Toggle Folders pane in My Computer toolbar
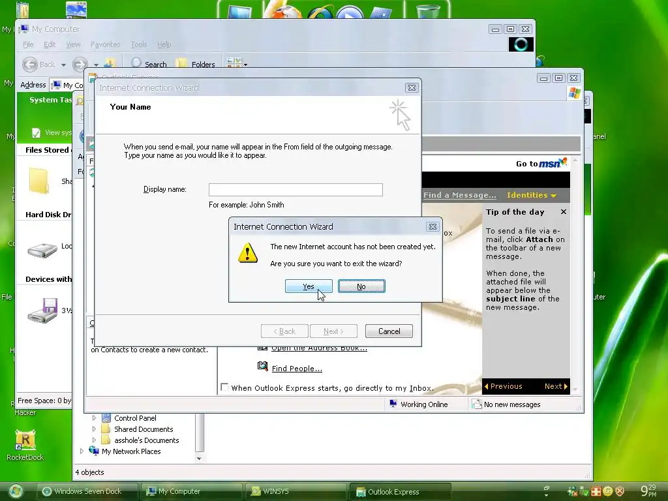Viewport: 668px width, 501px height. [x=195, y=64]
